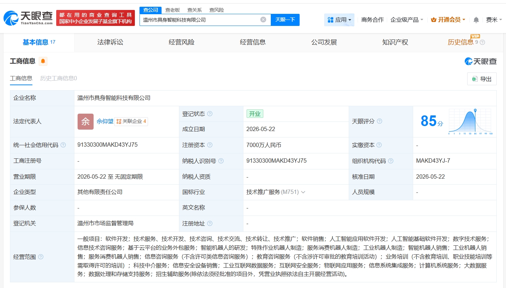Image resolution: width=506 pixels, height=288 pixels.
Task: Select the 查公司 search tab
Action: [x=151, y=10]
